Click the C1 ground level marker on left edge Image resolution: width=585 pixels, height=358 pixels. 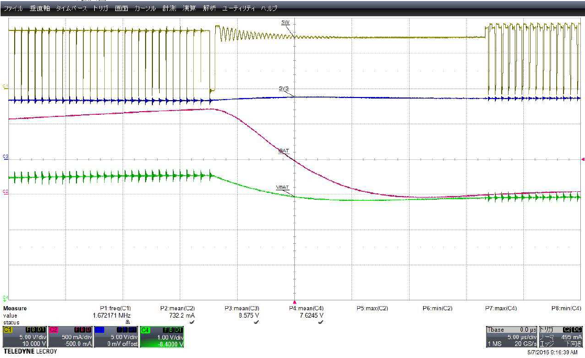[5, 86]
